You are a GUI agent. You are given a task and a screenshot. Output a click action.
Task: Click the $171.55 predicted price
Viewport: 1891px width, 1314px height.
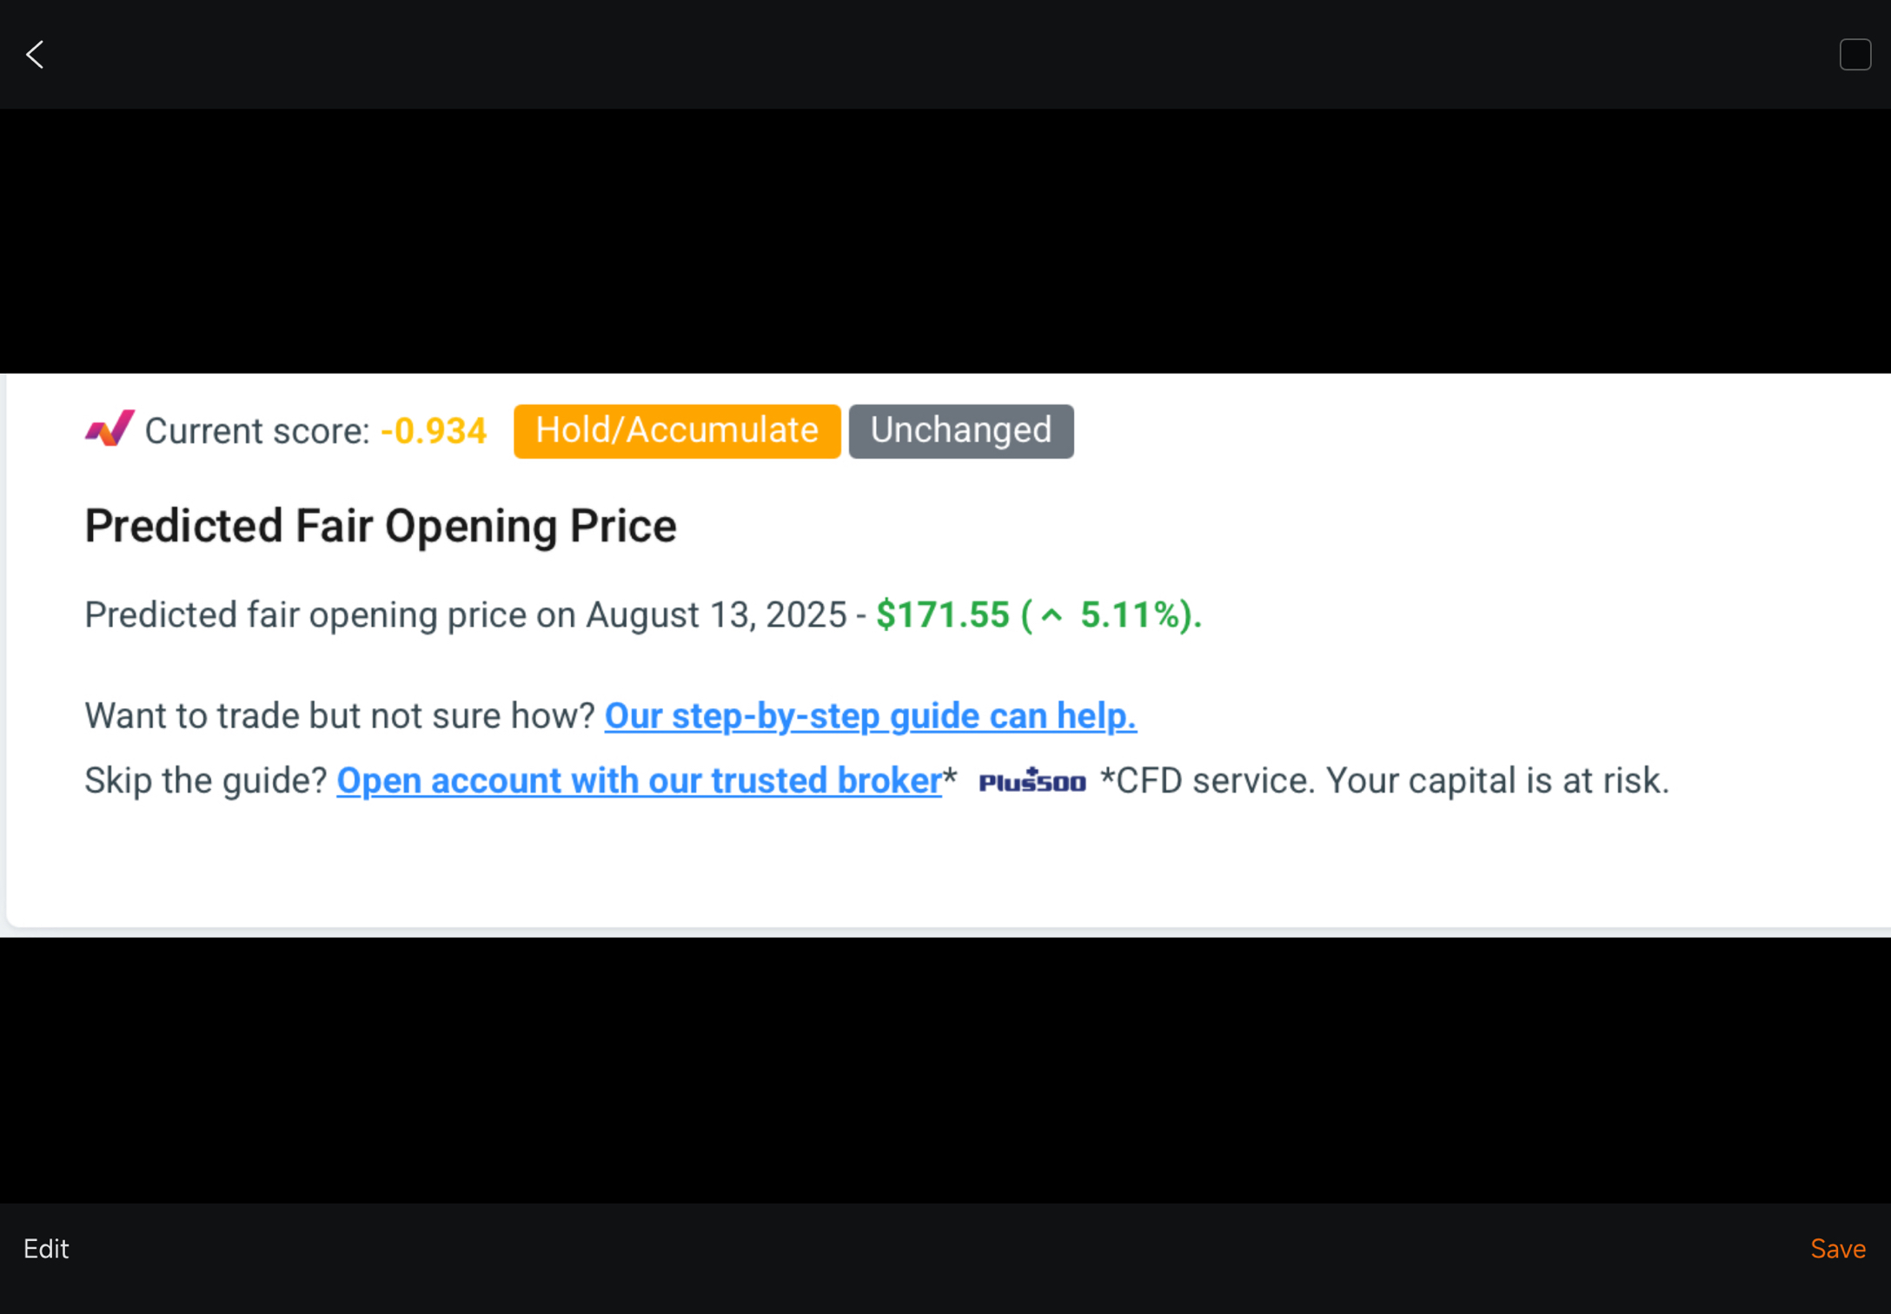tap(942, 615)
